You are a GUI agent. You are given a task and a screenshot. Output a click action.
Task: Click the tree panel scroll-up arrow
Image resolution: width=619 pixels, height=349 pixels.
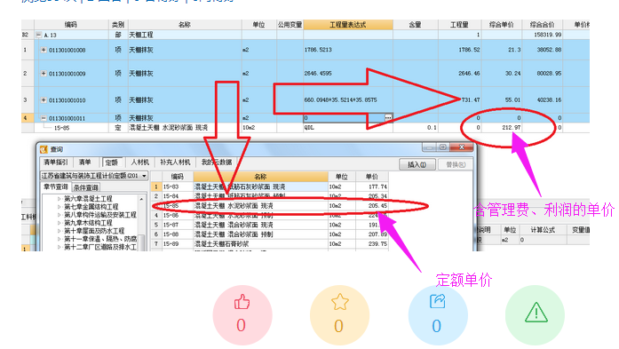pyautogui.click(x=142, y=200)
